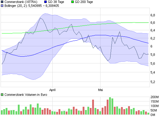The width and height of the screenshot is (162, 121).
Task: Select the 'GD 200 Tage' legend label
Action: [84, 2]
